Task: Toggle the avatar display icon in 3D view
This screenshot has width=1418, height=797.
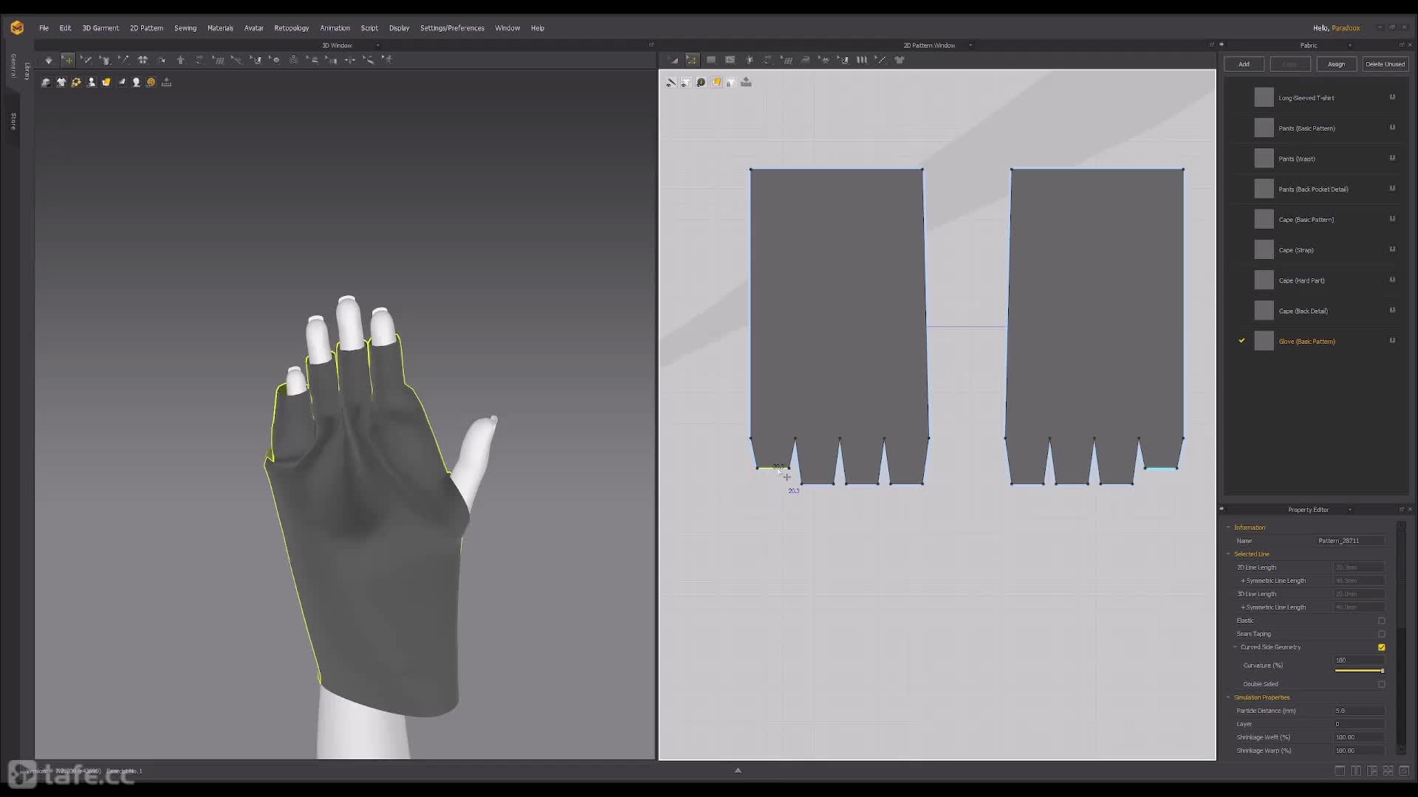Action: point(92,82)
